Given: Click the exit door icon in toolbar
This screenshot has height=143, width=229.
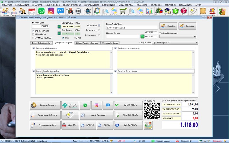Looking at the screenshot, I should (222, 11).
